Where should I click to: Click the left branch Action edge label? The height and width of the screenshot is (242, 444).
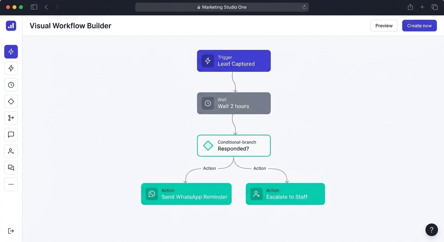(x=209, y=168)
